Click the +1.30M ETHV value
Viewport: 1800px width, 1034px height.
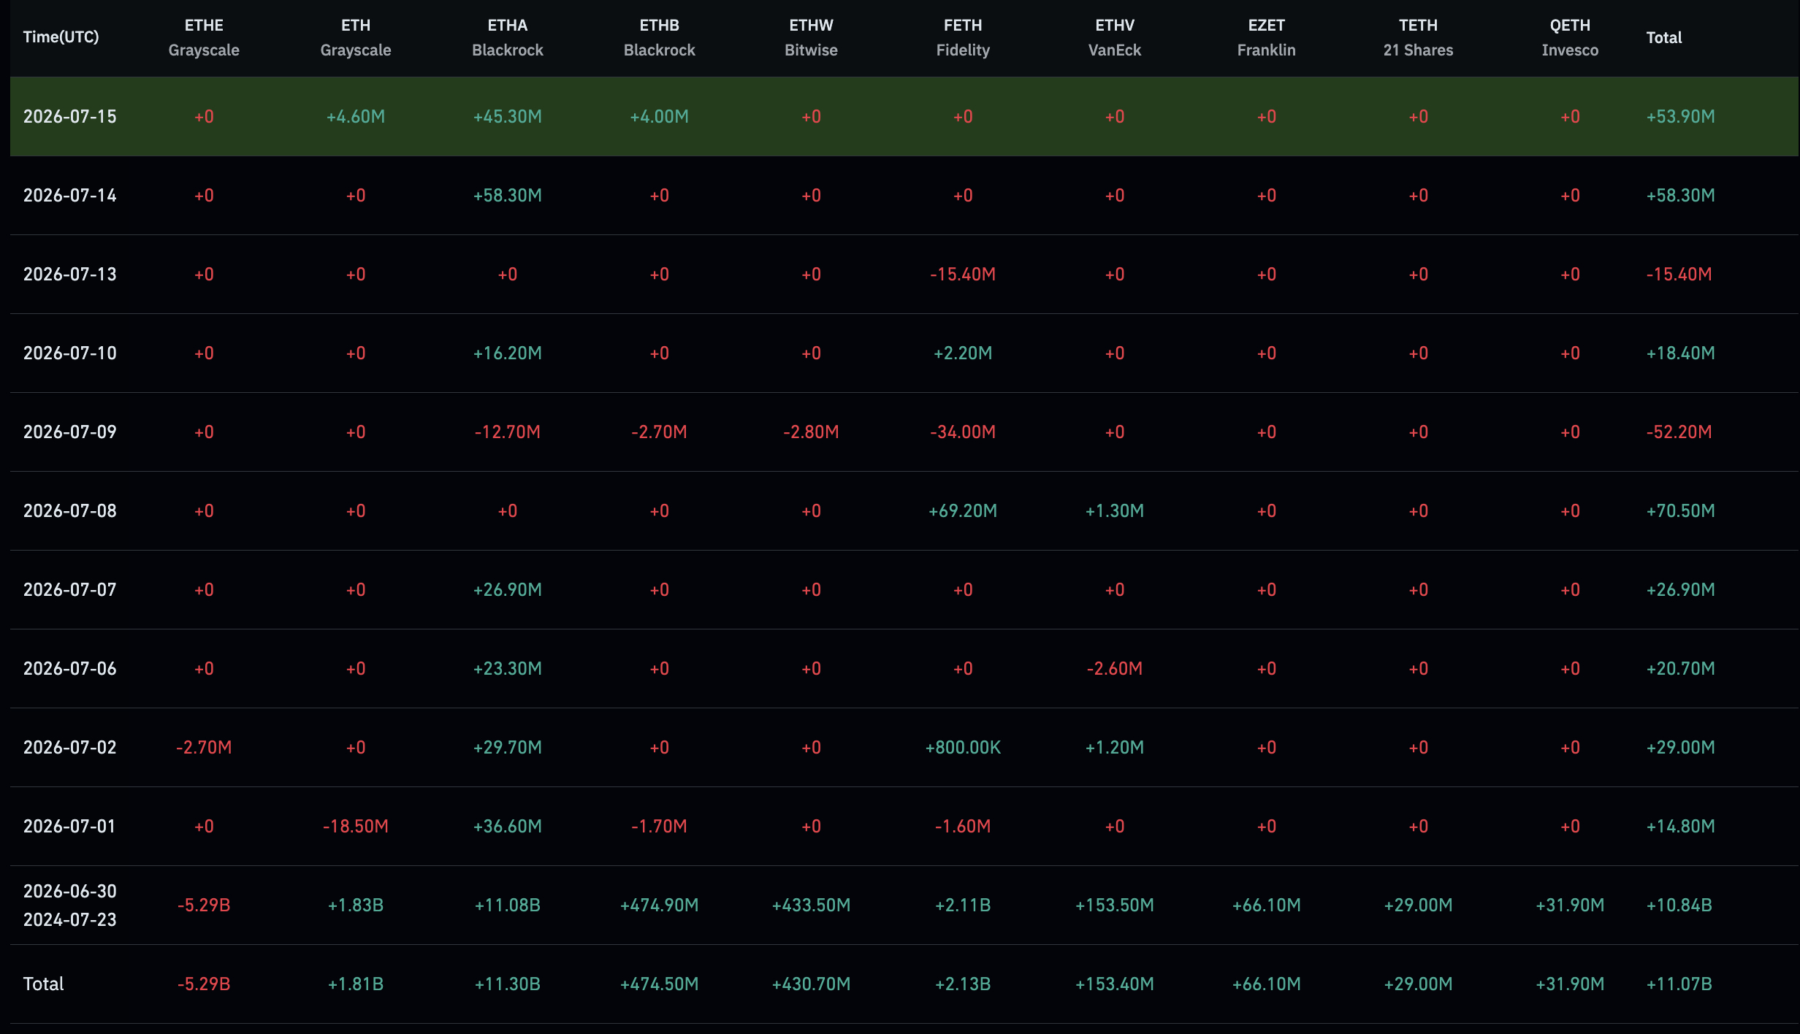(x=1115, y=511)
